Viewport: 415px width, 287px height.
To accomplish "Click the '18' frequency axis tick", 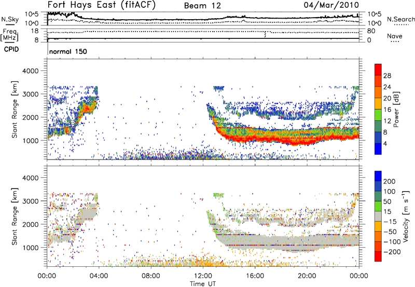I will coord(35,31).
